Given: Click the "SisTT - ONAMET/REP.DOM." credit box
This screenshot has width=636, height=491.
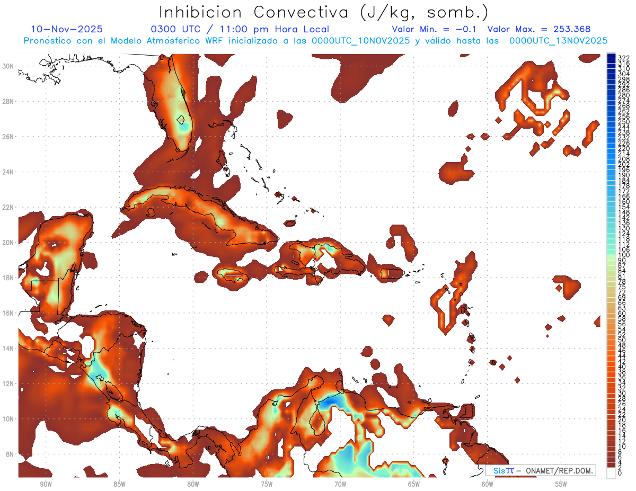Looking at the screenshot, I should tap(540, 470).
